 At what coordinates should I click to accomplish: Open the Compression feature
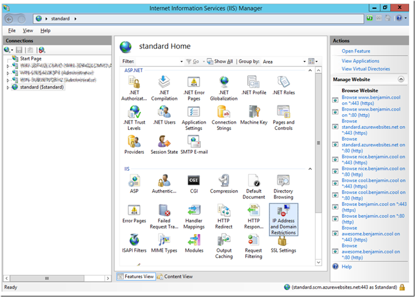point(224,184)
